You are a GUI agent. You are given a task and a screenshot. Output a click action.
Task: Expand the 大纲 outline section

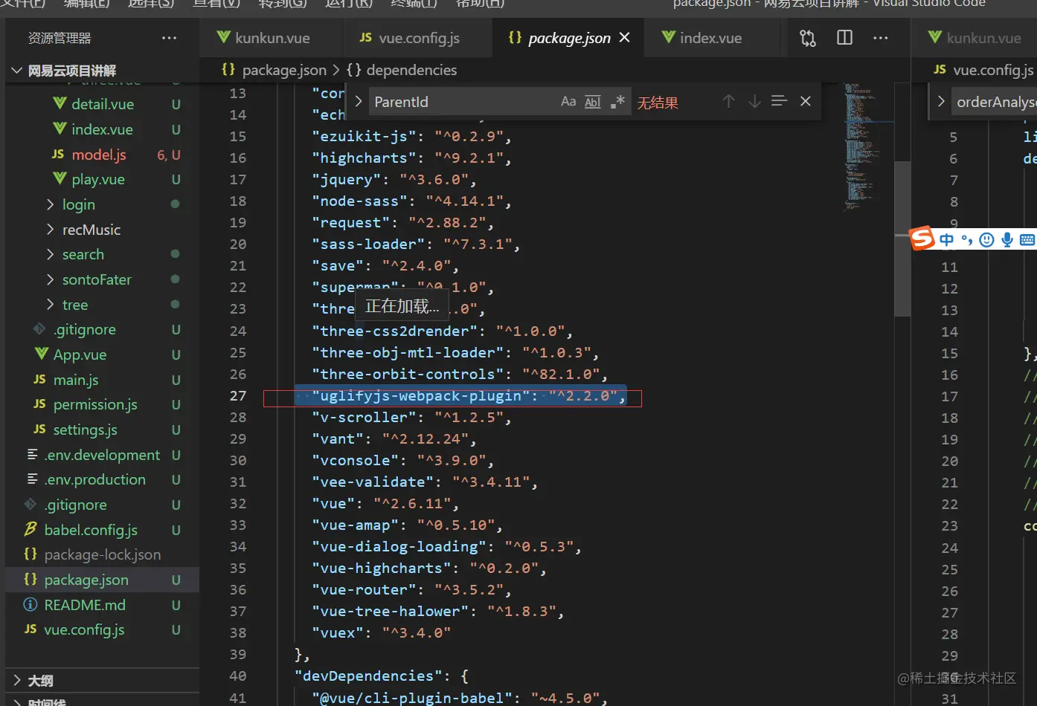[x=102, y=680]
